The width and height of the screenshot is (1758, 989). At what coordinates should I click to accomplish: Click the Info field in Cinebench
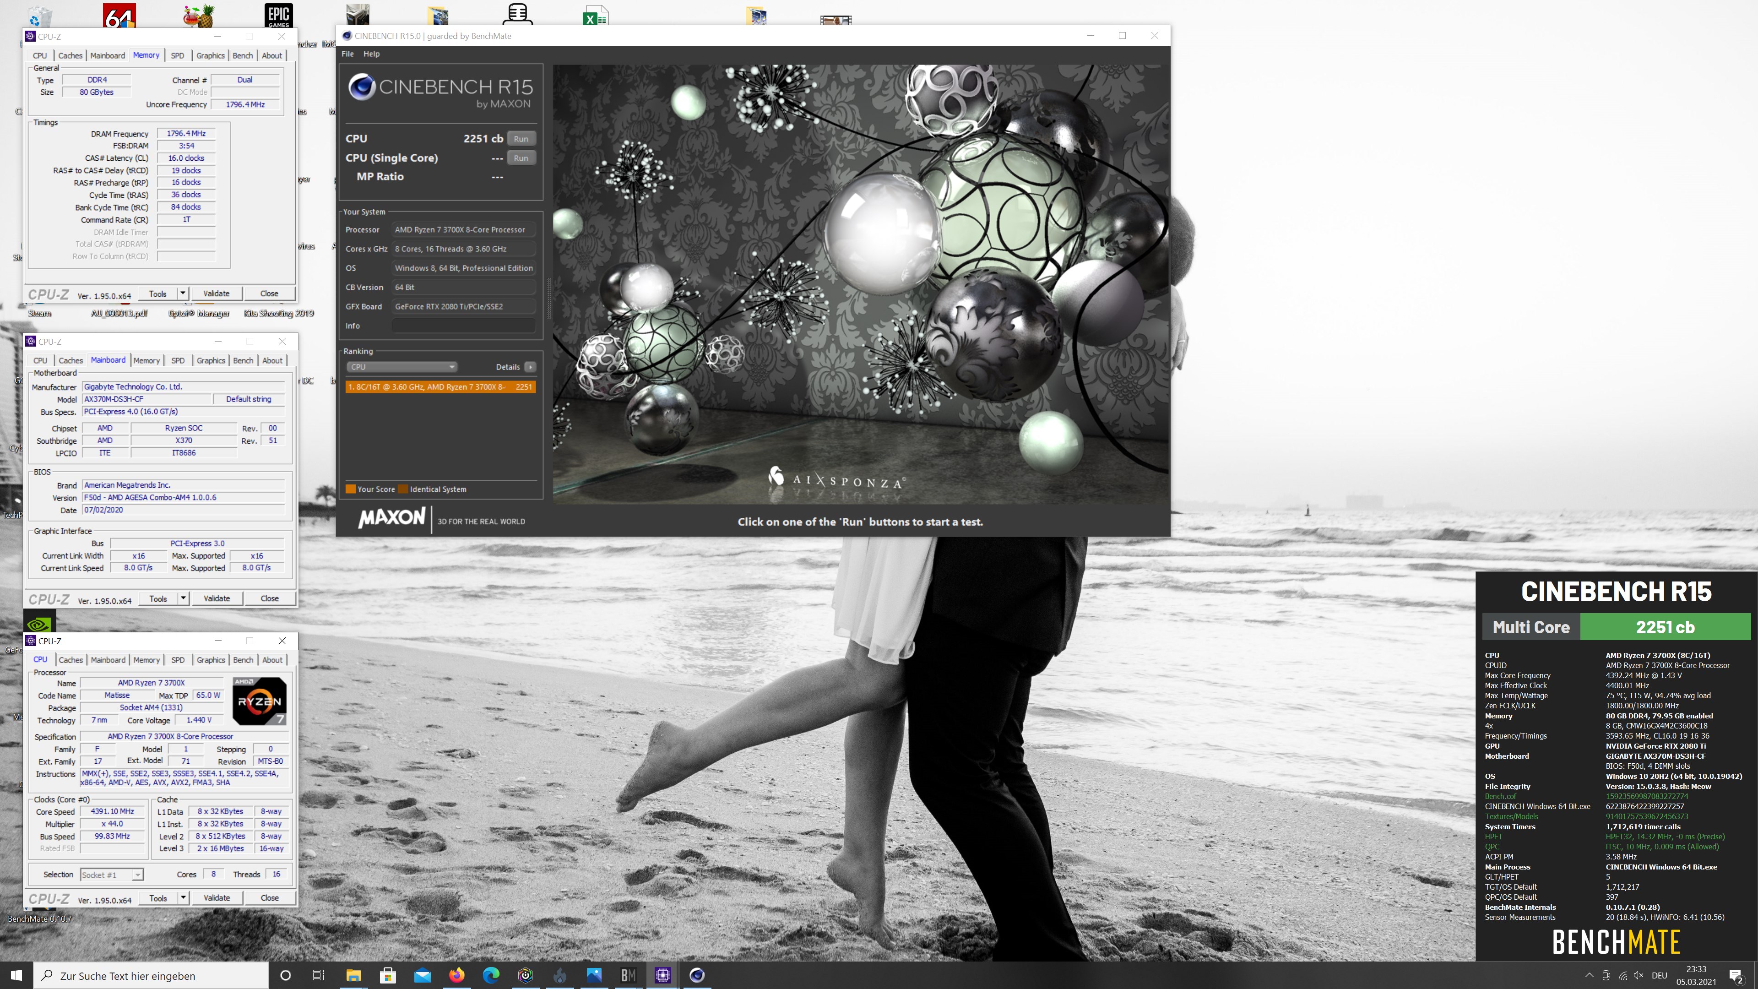463,326
